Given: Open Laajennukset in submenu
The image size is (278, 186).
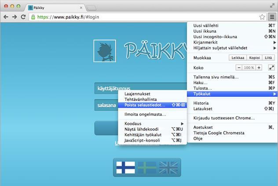Looking at the screenshot, I should click(153, 94).
